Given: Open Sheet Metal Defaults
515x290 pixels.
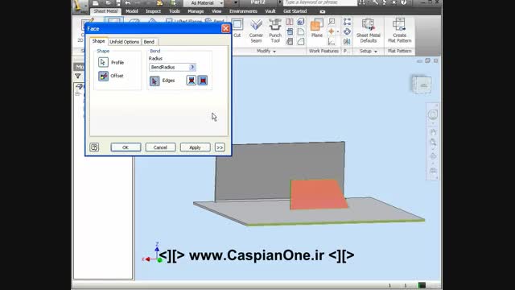Looking at the screenshot, I should click(369, 31).
